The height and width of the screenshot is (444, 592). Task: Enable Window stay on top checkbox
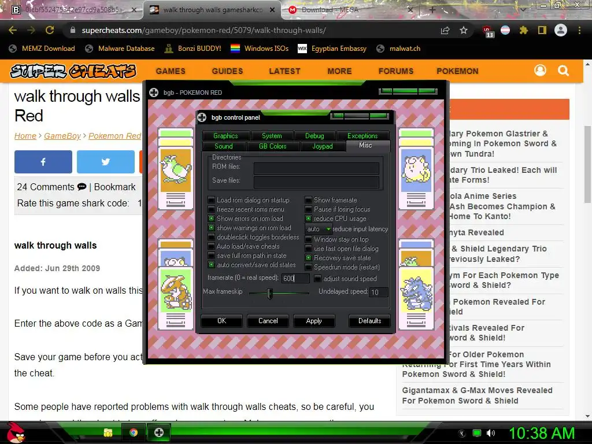(x=309, y=239)
